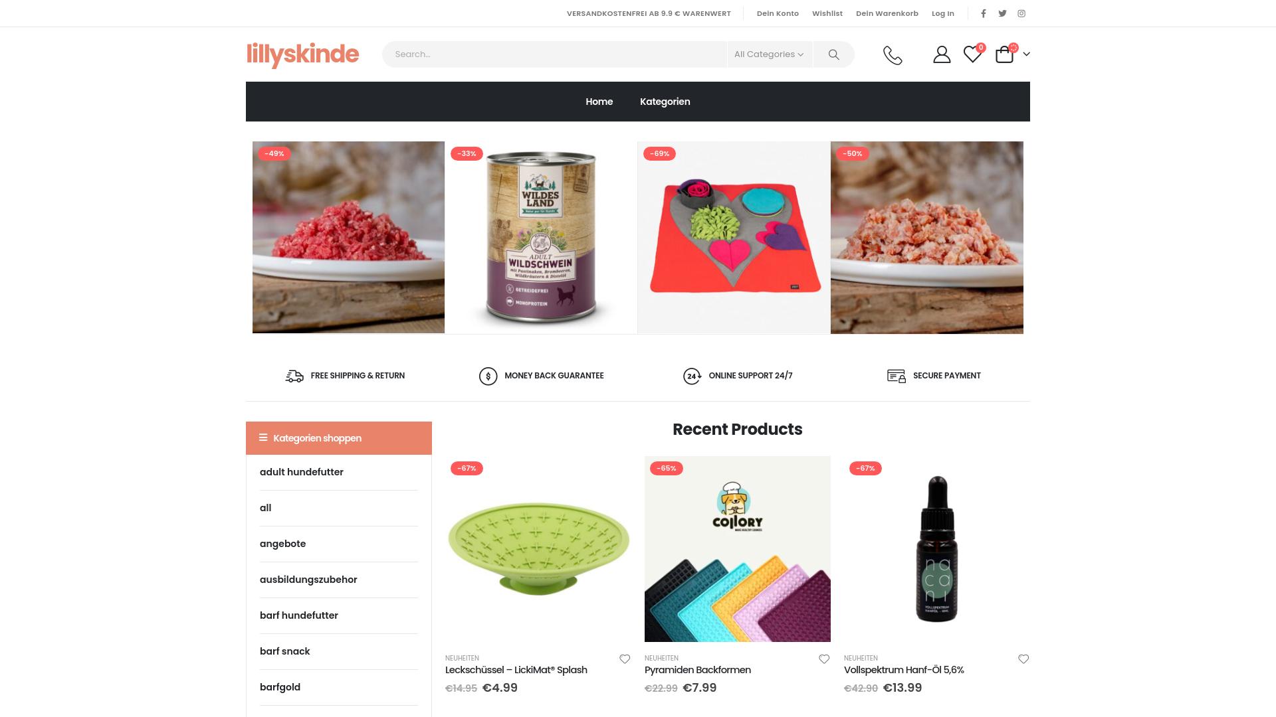
Task: Click the search magnifier icon
Action: pos(833,54)
